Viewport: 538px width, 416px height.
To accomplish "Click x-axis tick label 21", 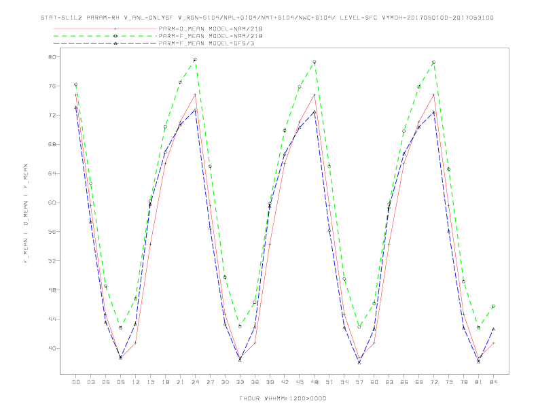I will (181, 382).
